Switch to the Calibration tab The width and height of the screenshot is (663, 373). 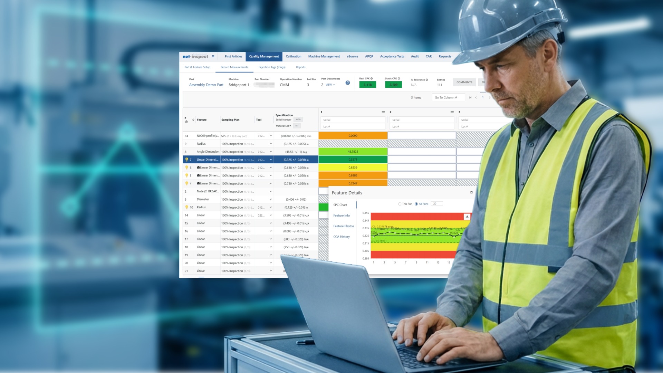point(294,56)
